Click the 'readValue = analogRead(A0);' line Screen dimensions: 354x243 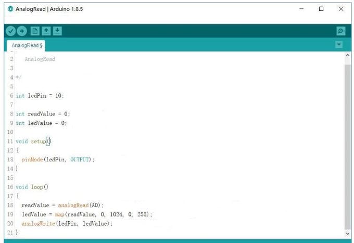coord(62,206)
